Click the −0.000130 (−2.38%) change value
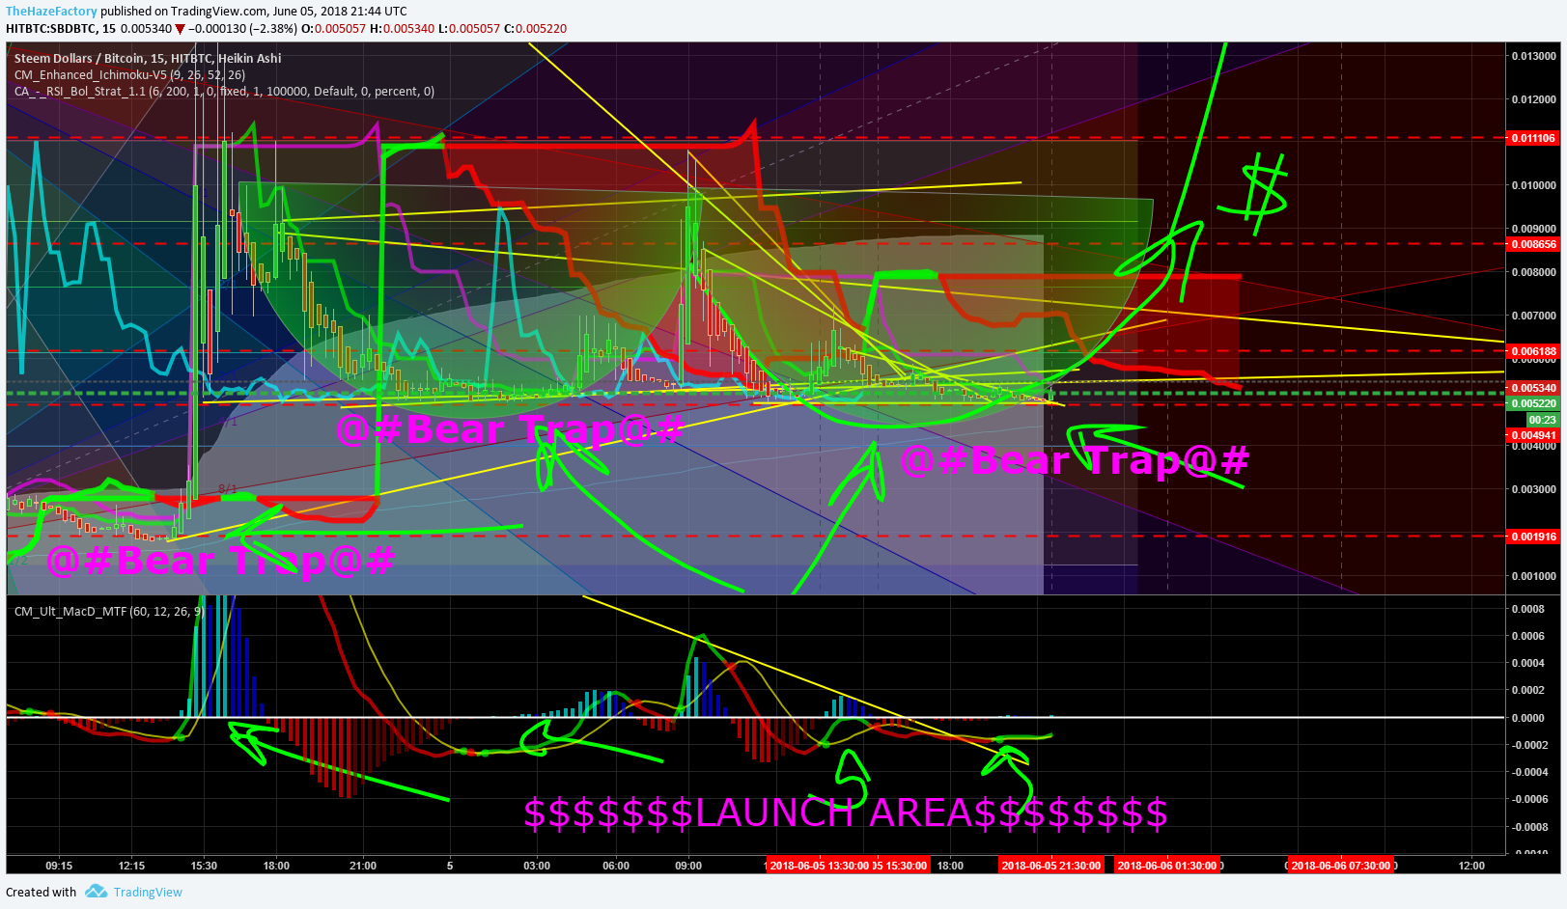 [x=243, y=29]
